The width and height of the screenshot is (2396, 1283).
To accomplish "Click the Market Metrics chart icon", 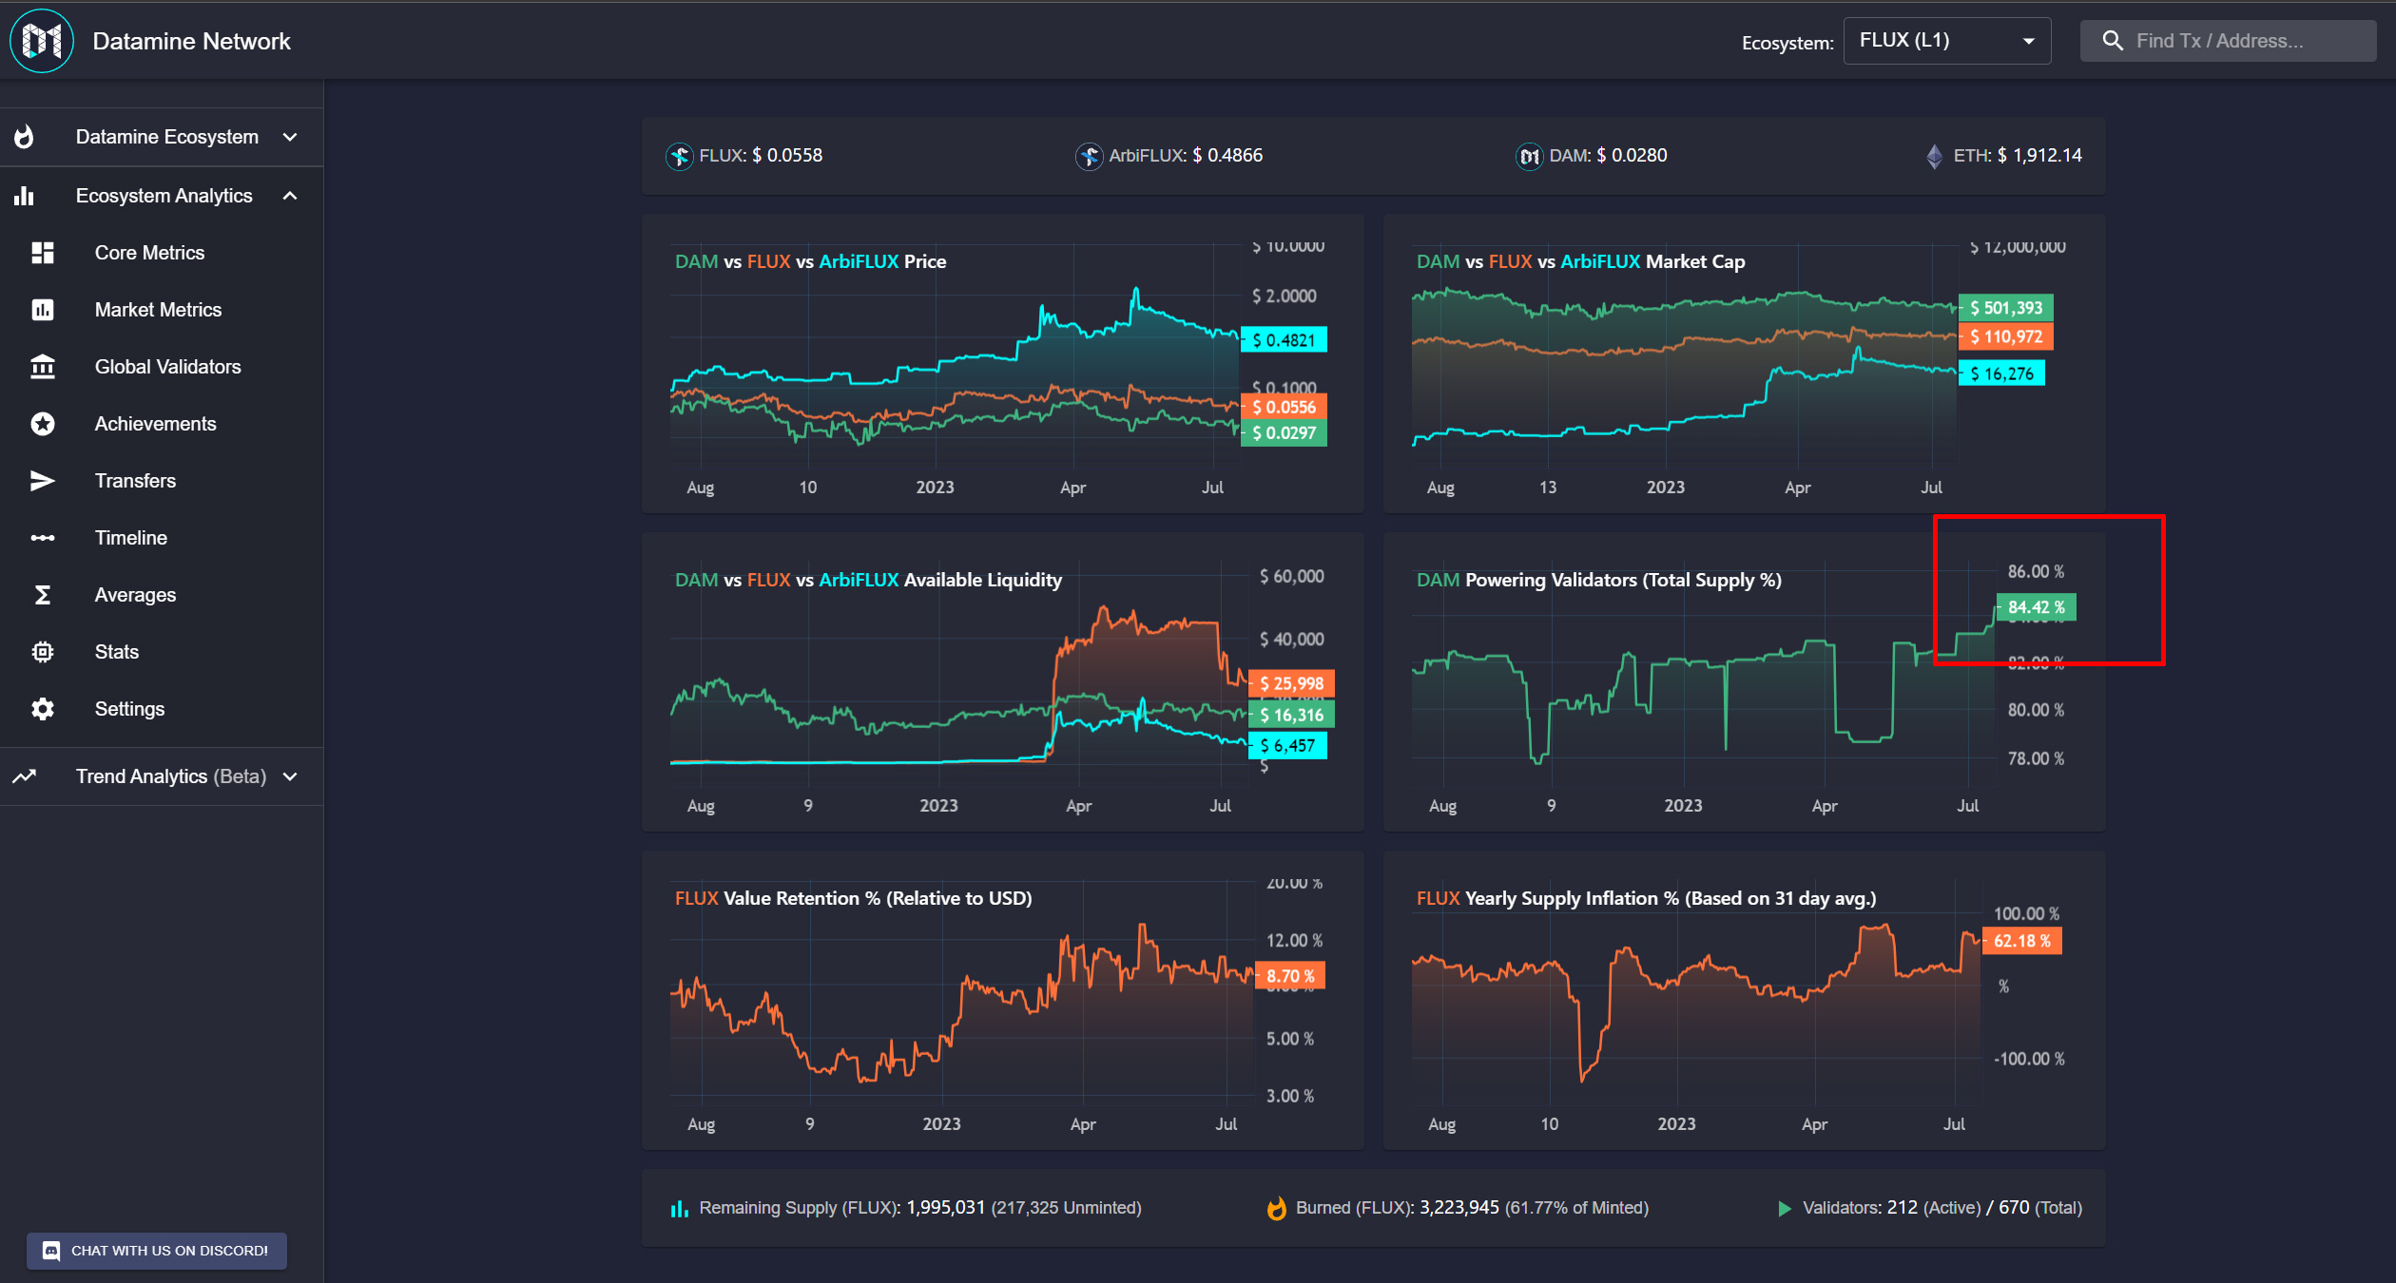I will 43,310.
